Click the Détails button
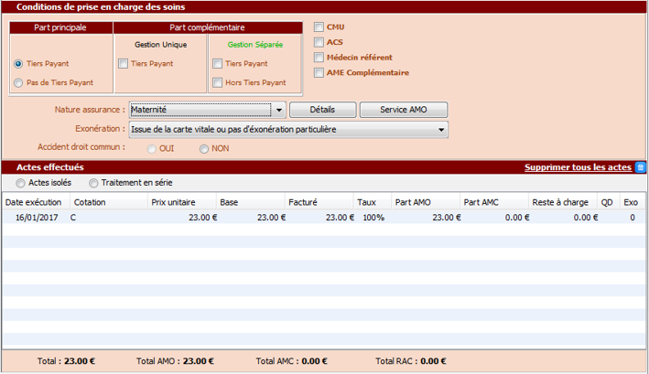The image size is (649, 374). (321, 110)
